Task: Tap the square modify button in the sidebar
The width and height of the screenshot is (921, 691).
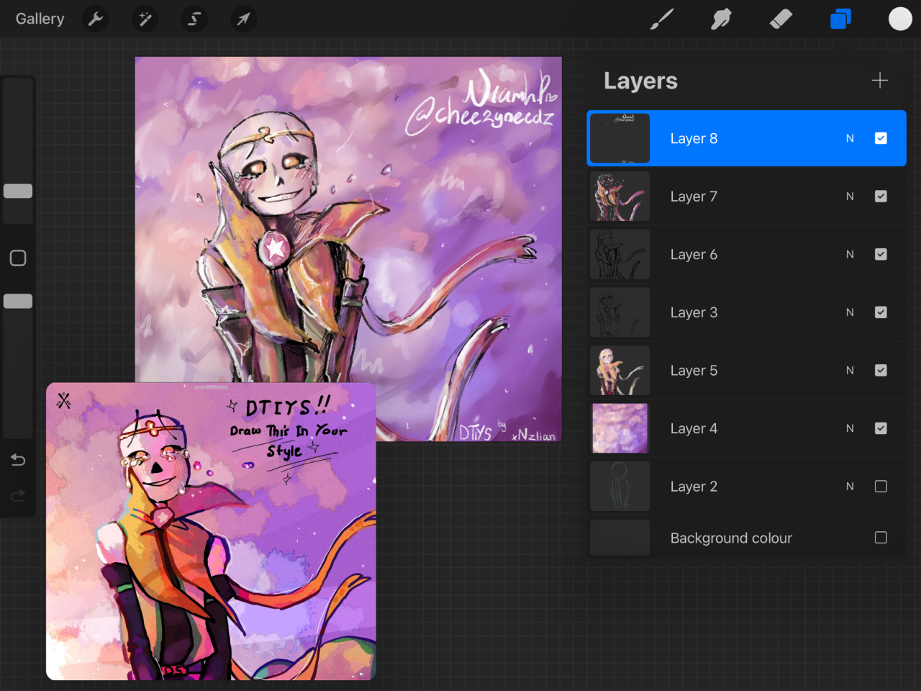Action: pos(18,258)
